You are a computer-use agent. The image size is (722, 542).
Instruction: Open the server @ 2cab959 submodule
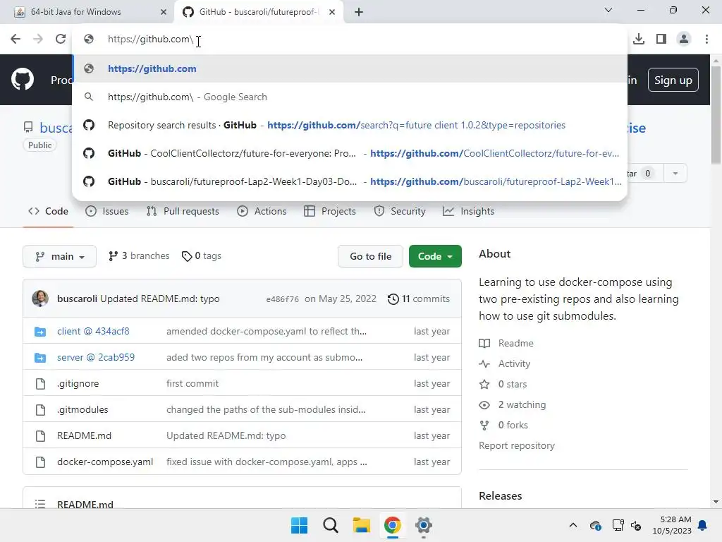click(x=96, y=357)
